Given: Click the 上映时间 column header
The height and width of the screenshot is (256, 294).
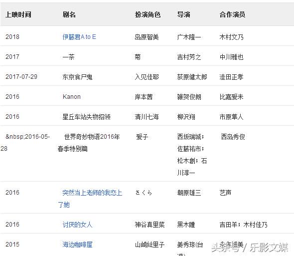Looking at the screenshot, I should [18, 14].
